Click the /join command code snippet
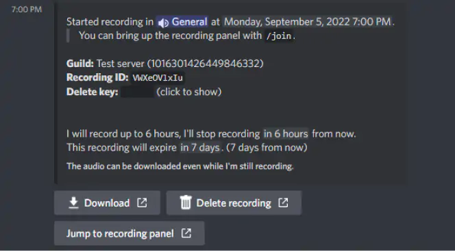Image resolution: width=455 pixels, height=251 pixels. (x=279, y=36)
